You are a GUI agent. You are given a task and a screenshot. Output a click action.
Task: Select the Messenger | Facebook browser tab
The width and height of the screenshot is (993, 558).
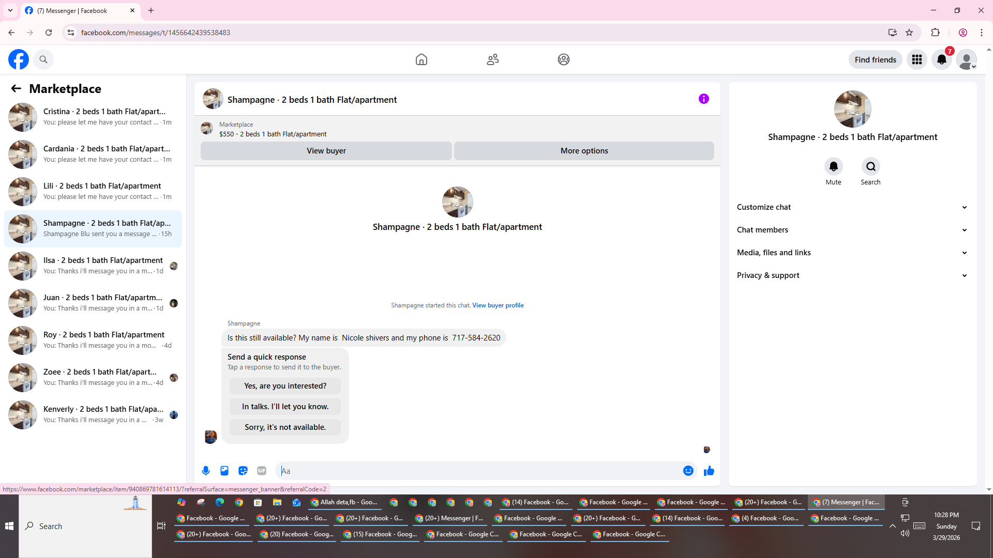pyautogui.click(x=80, y=10)
